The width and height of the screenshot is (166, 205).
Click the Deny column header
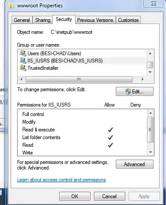(136, 105)
